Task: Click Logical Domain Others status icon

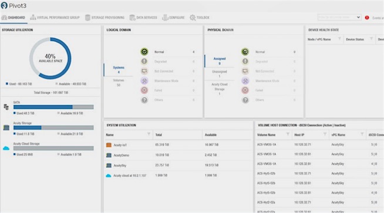Action: [144, 100]
